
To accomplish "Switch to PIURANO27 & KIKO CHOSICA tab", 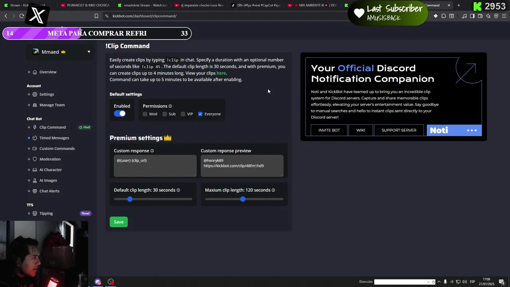I will [85, 5].
